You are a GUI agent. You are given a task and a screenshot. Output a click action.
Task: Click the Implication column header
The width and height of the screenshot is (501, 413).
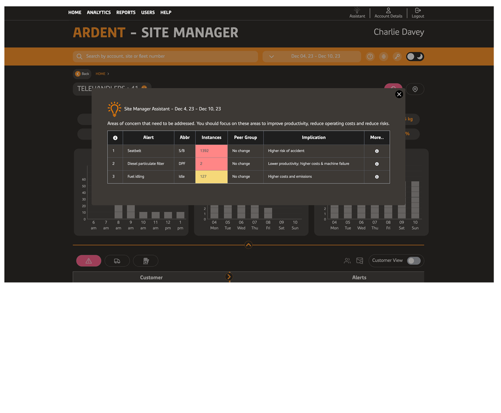click(314, 137)
